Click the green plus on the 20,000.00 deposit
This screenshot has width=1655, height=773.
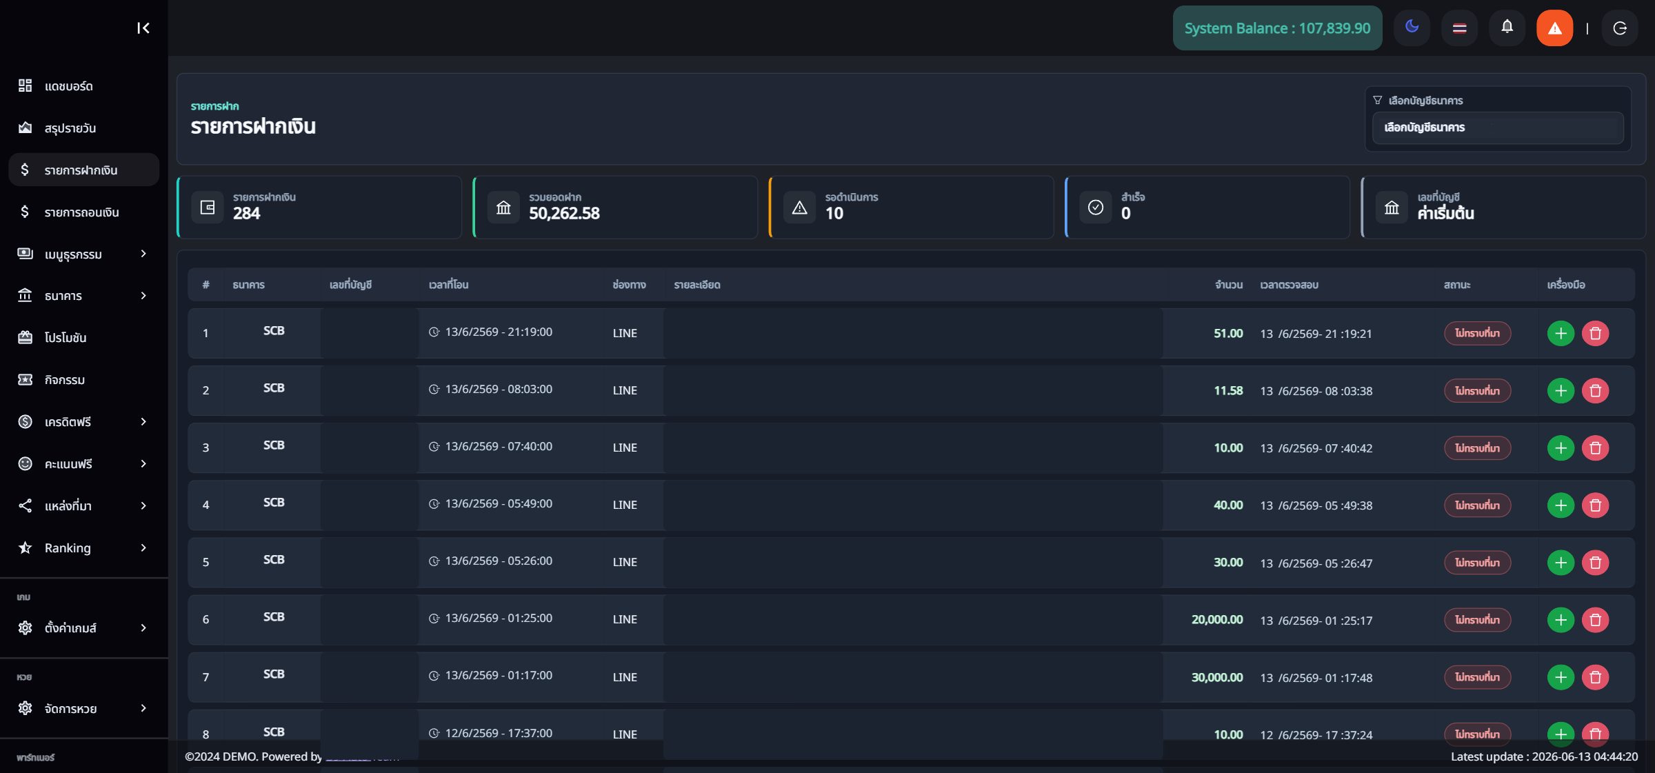click(x=1561, y=620)
